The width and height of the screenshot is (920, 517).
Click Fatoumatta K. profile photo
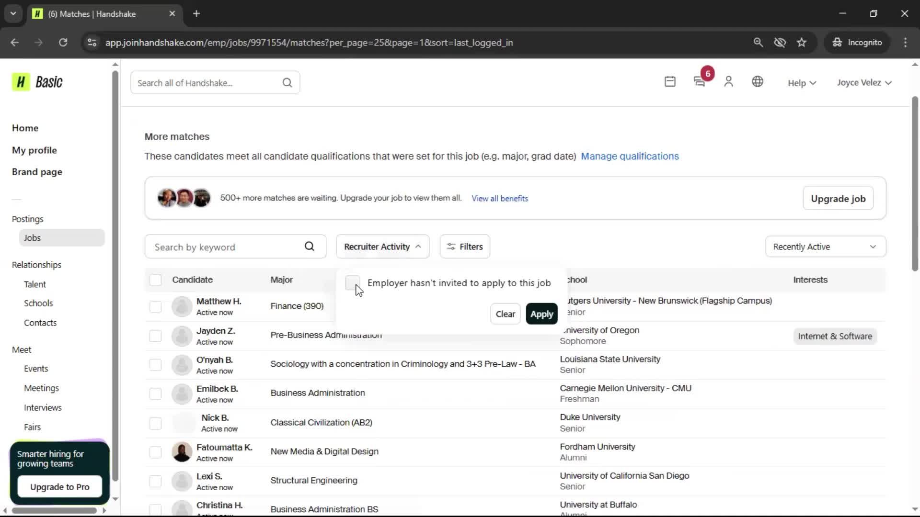click(x=182, y=452)
